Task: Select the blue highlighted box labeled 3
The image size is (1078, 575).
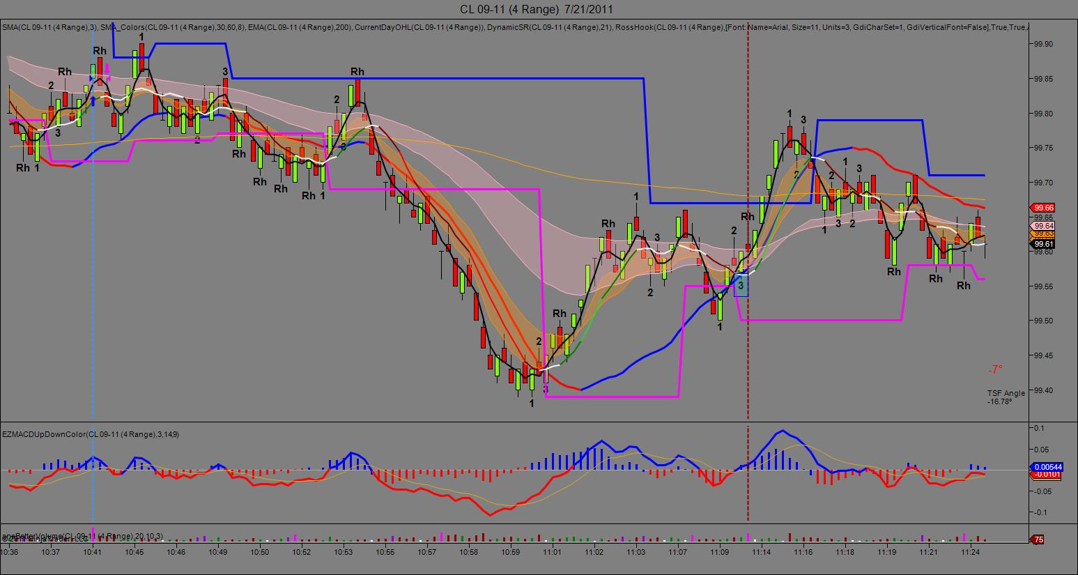Action: click(x=741, y=284)
